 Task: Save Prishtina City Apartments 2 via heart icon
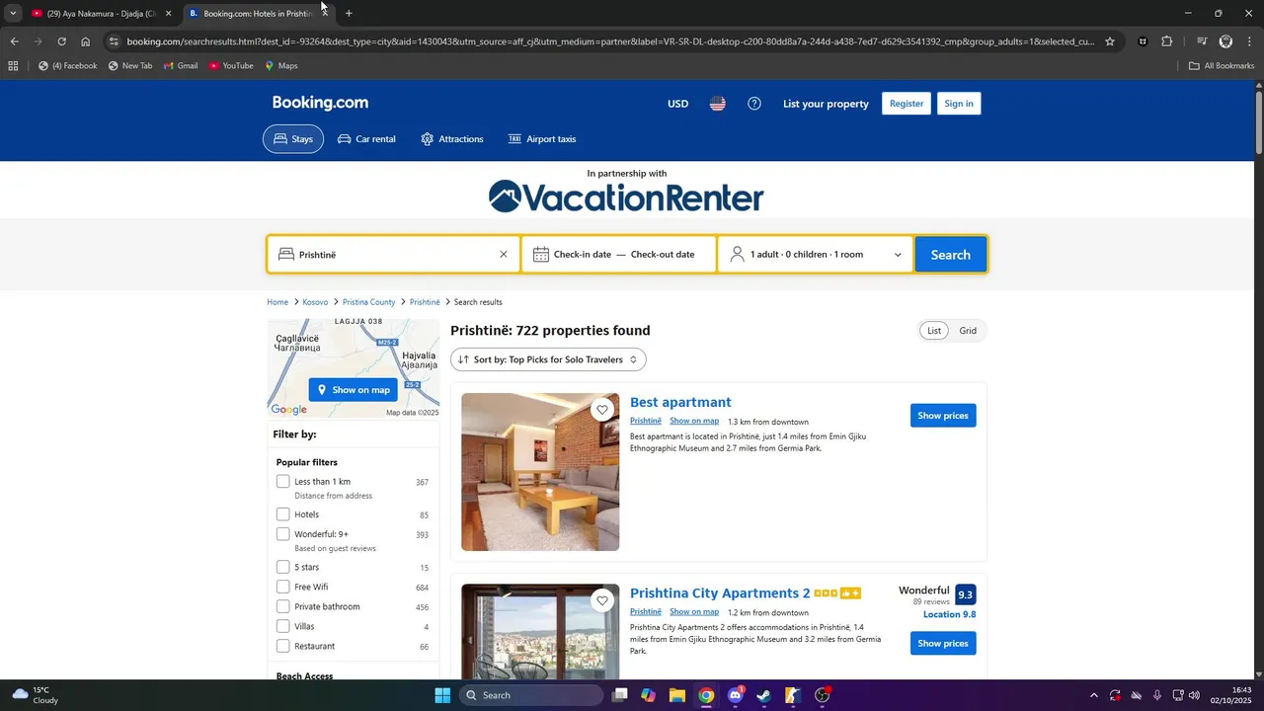click(x=602, y=600)
